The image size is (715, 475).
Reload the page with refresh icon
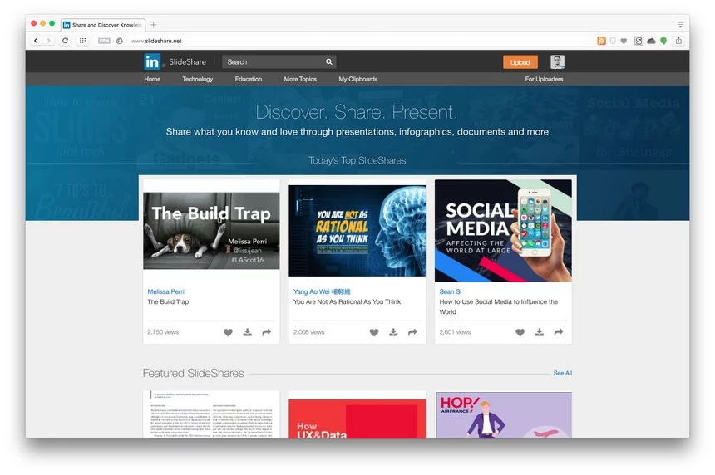pyautogui.click(x=65, y=41)
